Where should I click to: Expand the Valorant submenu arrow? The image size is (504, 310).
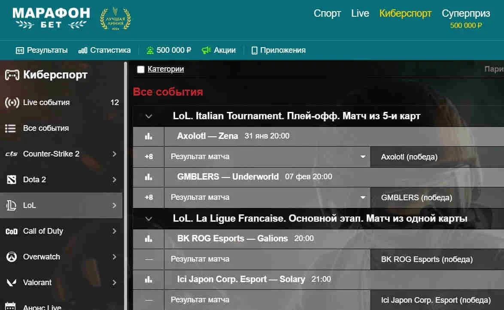pyautogui.click(x=114, y=283)
